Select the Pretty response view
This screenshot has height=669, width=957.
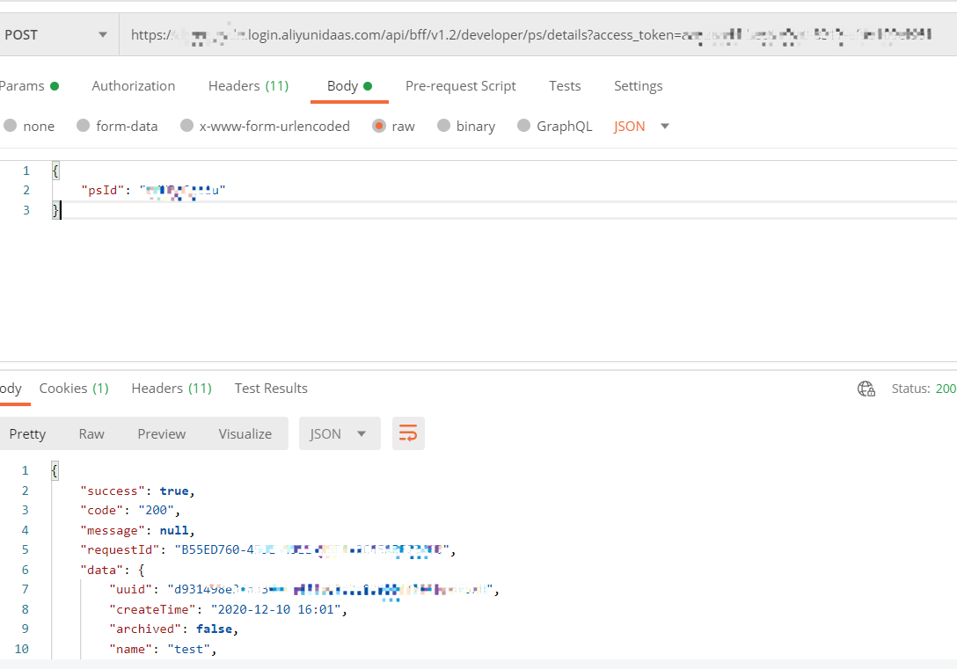pyautogui.click(x=27, y=433)
